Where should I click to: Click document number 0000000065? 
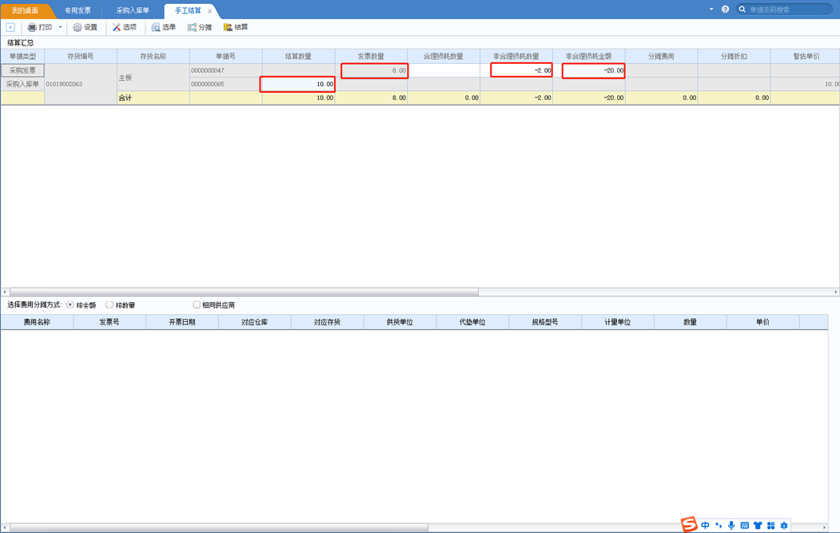click(208, 84)
